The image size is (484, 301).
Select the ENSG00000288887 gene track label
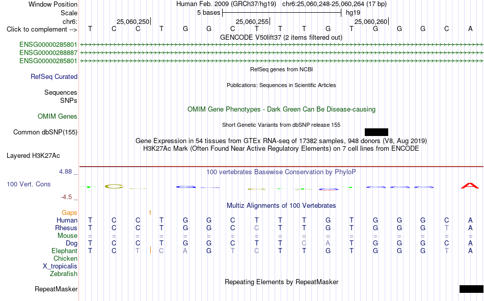48,53
